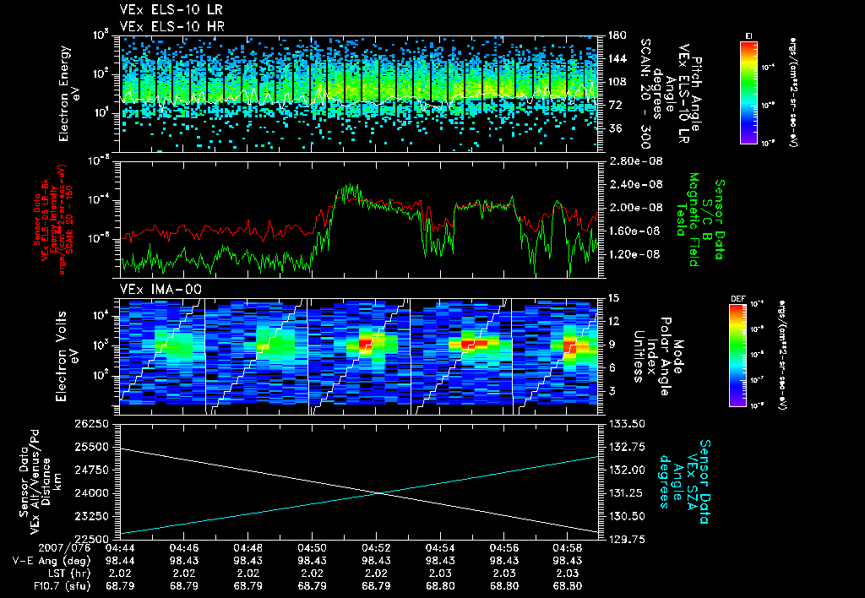Click the '68.80' F10.7 value under 04:58
865x598 pixels.
click(568, 586)
